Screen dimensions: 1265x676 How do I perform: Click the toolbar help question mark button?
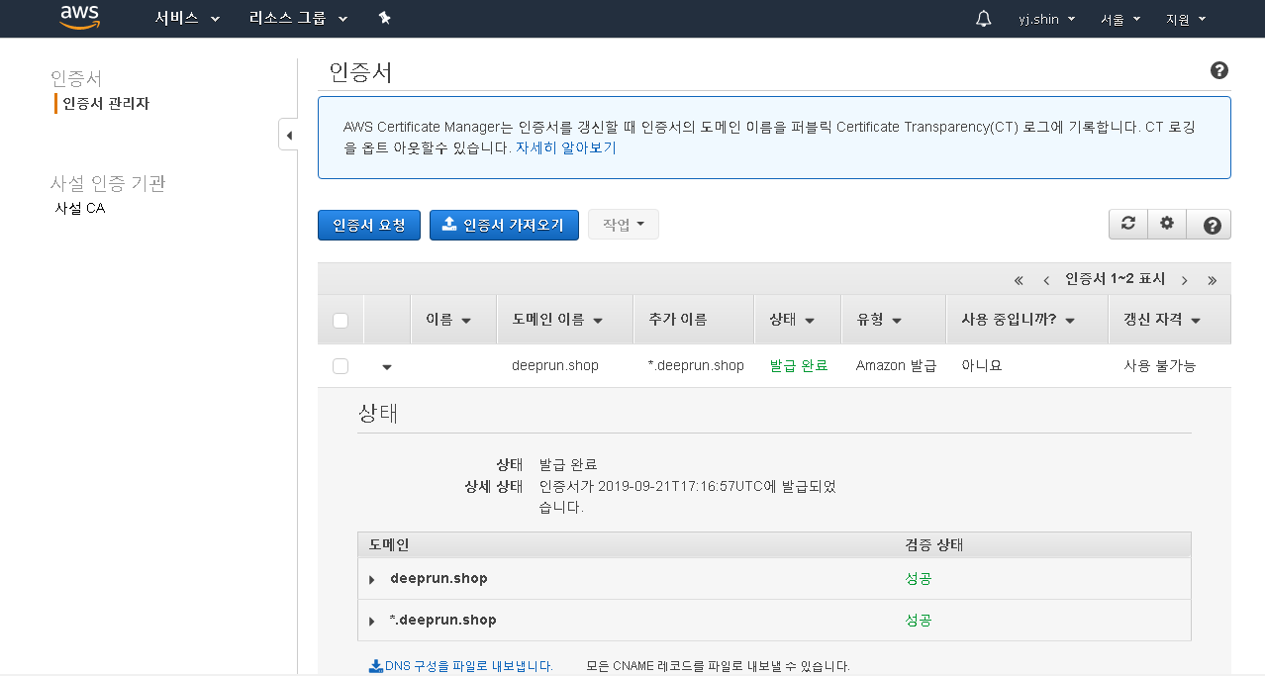1212,225
